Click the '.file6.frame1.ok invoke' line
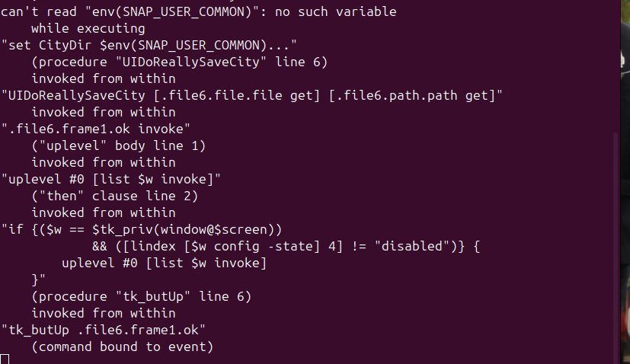The width and height of the screenshot is (630, 364). [x=95, y=129]
